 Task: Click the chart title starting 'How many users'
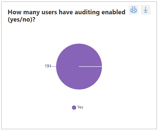pyautogui.click(x=66, y=16)
